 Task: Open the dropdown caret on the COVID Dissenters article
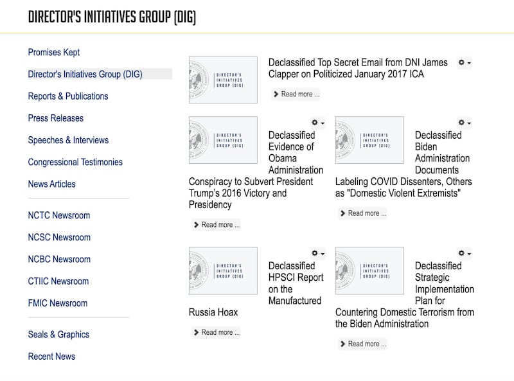click(468, 123)
